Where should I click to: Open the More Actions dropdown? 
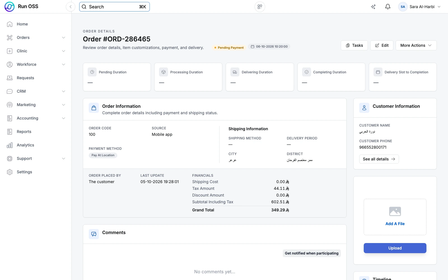pyautogui.click(x=416, y=45)
